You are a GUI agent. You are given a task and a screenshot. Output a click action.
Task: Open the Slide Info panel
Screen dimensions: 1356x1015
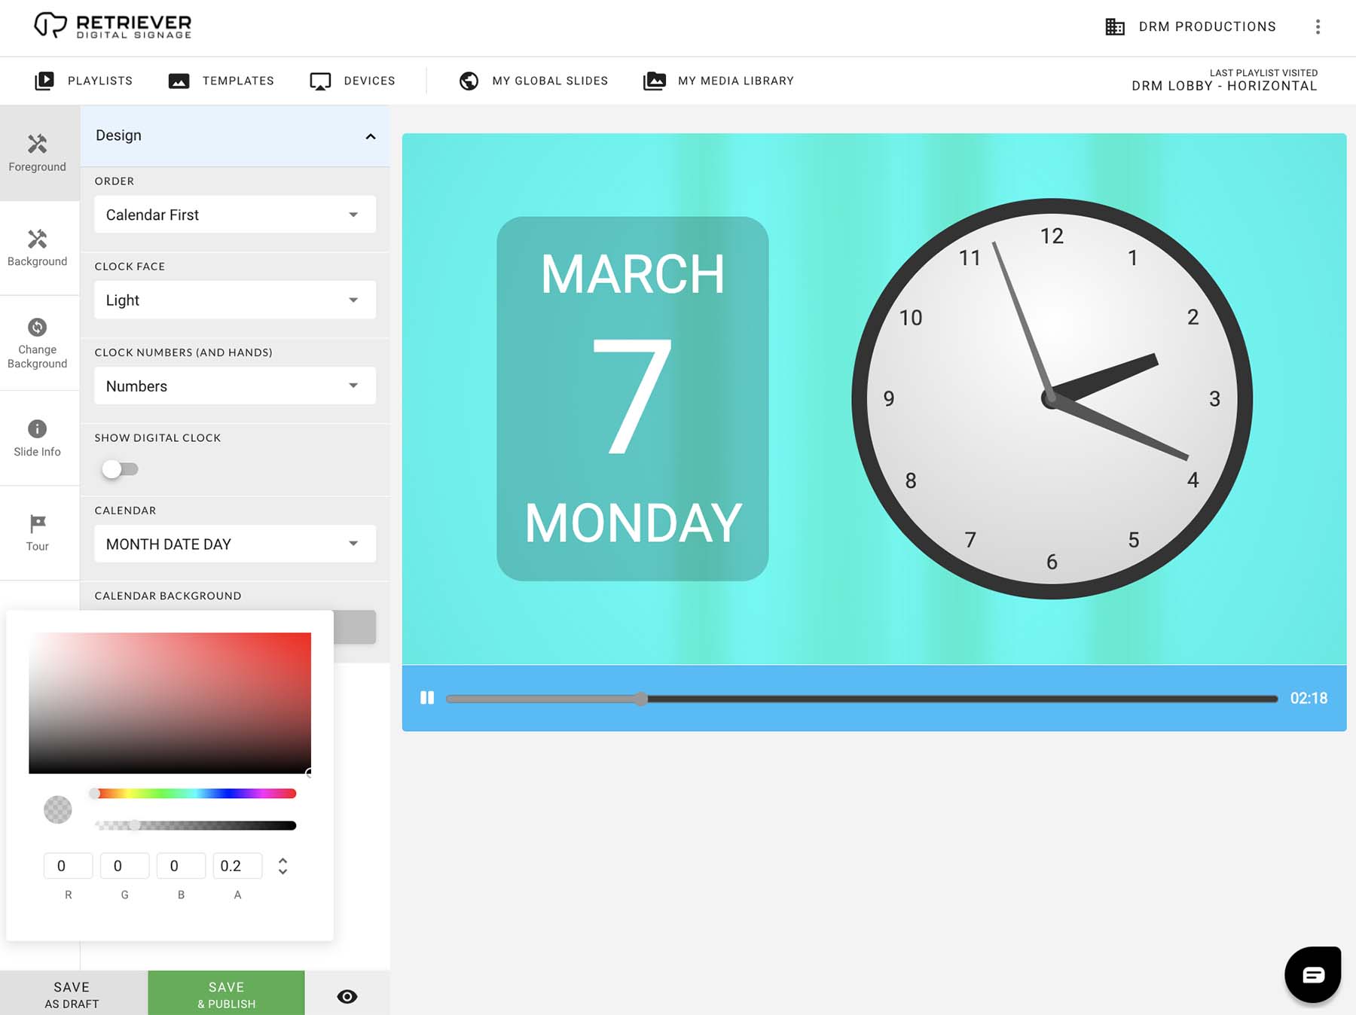(38, 438)
